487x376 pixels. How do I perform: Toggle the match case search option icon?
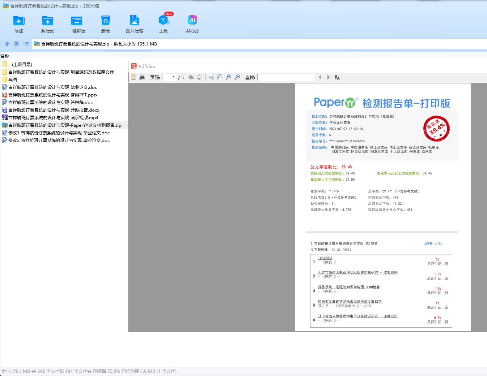tap(337, 77)
